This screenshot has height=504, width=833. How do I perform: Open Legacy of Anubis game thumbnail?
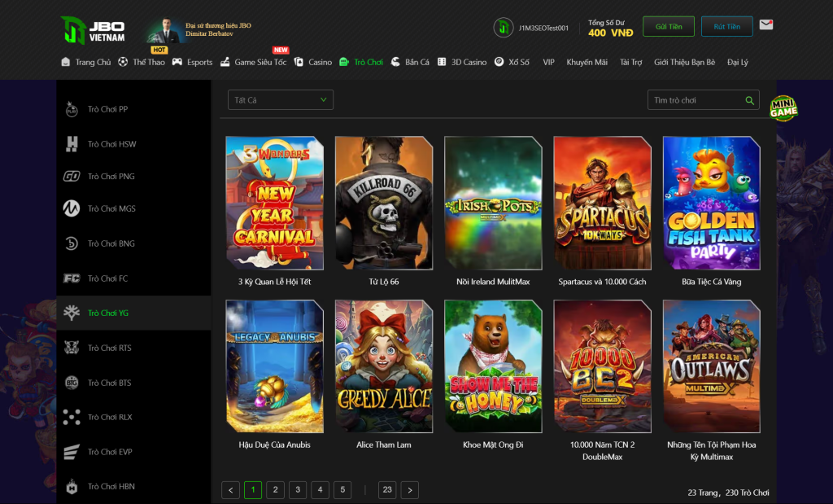[x=275, y=366]
